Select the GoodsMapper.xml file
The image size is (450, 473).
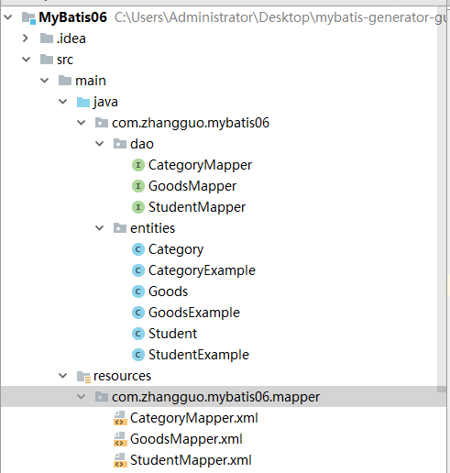click(x=186, y=439)
